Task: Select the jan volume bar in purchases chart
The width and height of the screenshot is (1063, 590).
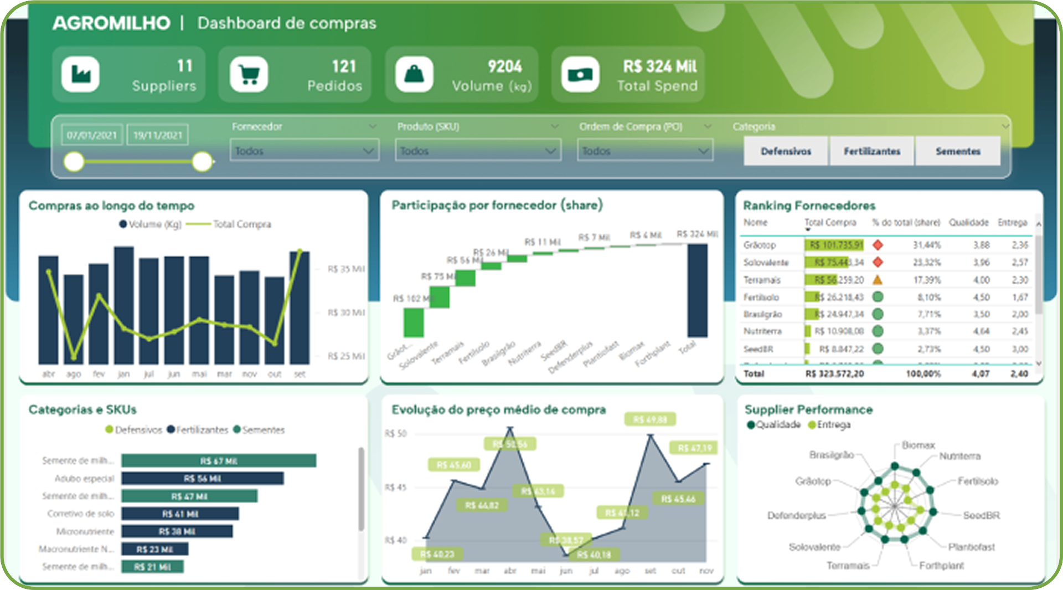Action: (x=124, y=305)
